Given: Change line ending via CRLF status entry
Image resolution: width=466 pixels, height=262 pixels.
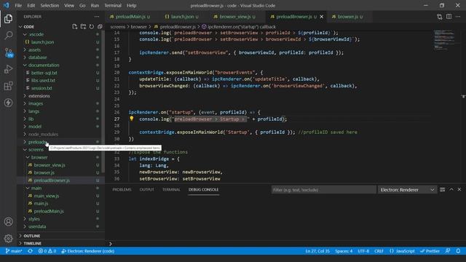Looking at the screenshot, I should tap(379, 251).
